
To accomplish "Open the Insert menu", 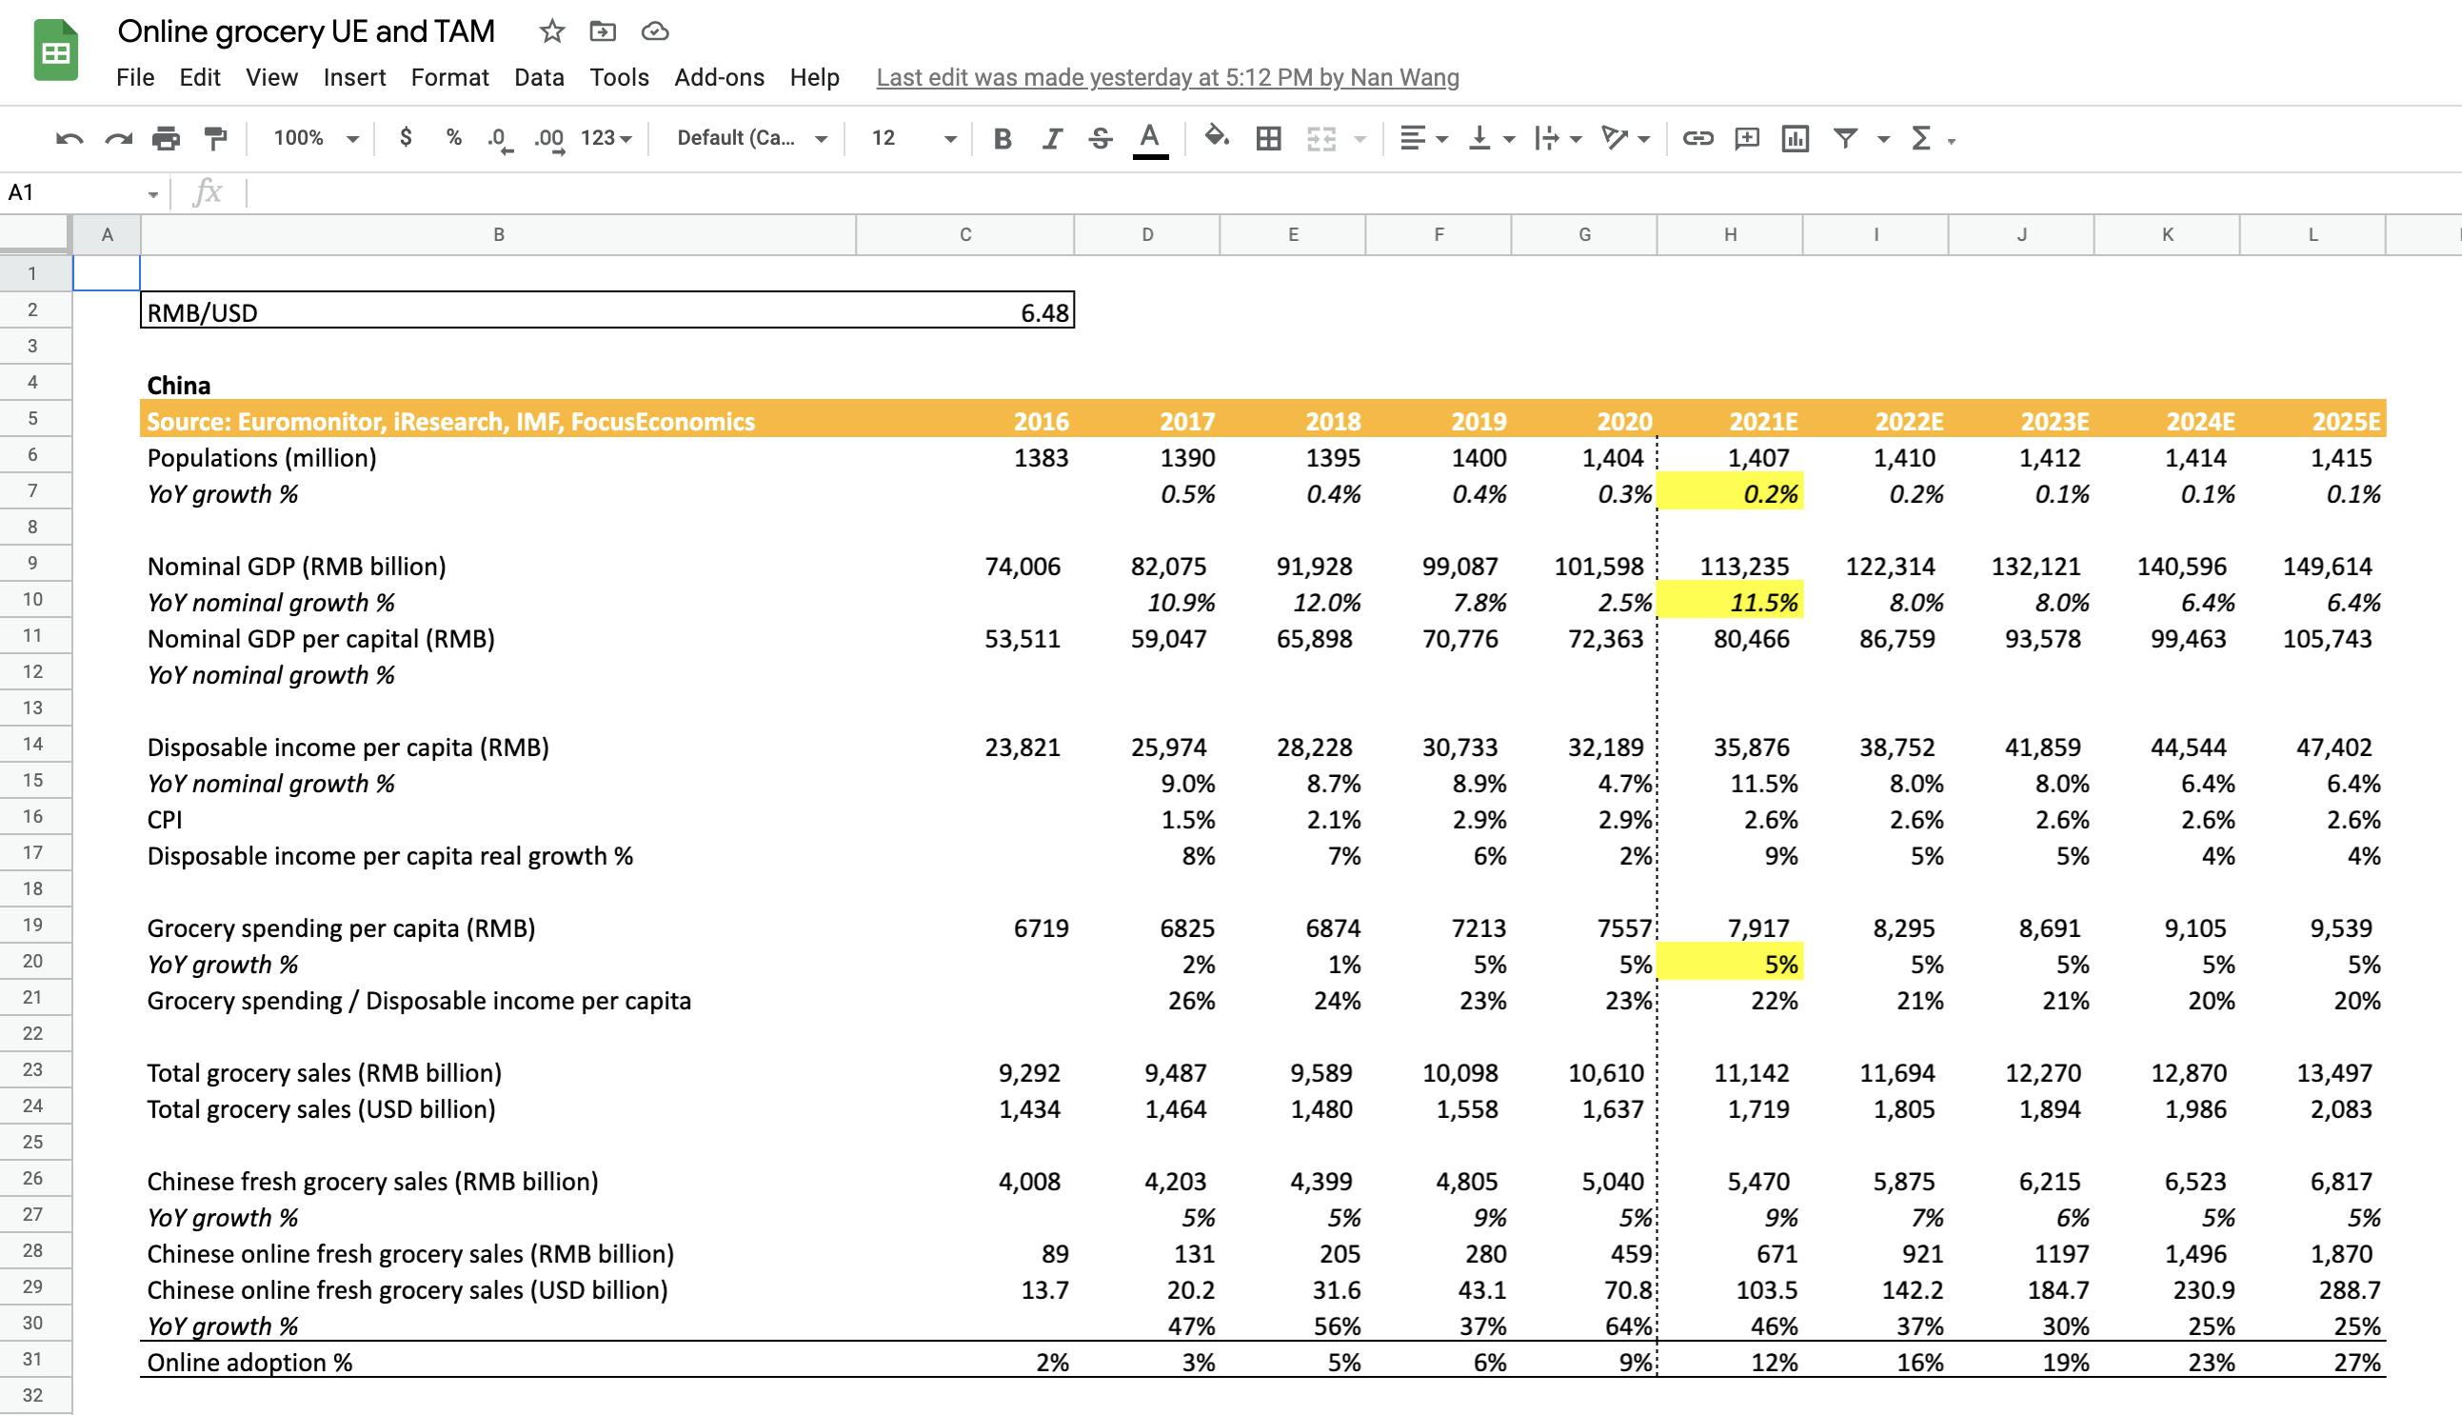I will [354, 78].
